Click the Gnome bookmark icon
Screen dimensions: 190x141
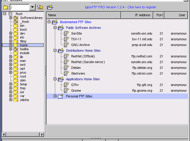(66, 90)
